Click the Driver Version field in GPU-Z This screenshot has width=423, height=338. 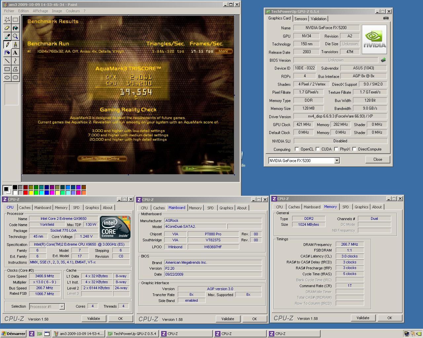340,117
